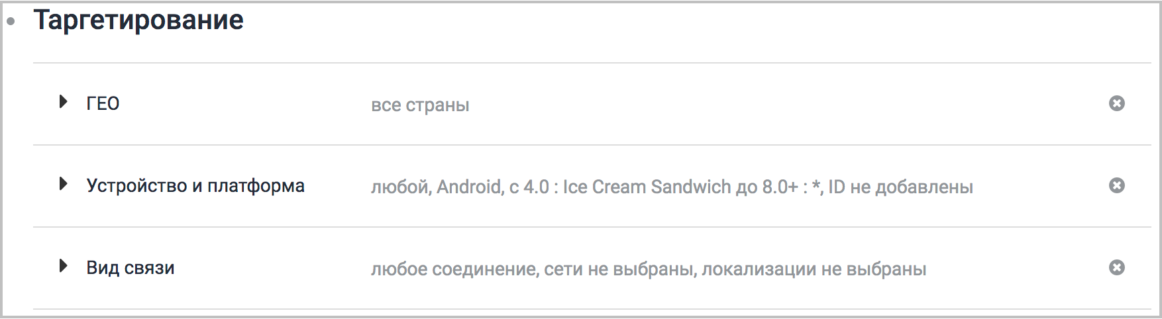Select the Устройство и платформа label

(195, 186)
